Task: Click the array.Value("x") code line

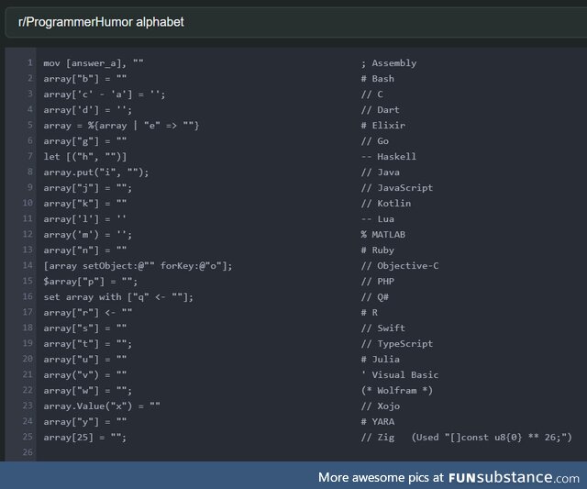Action: click(102, 406)
